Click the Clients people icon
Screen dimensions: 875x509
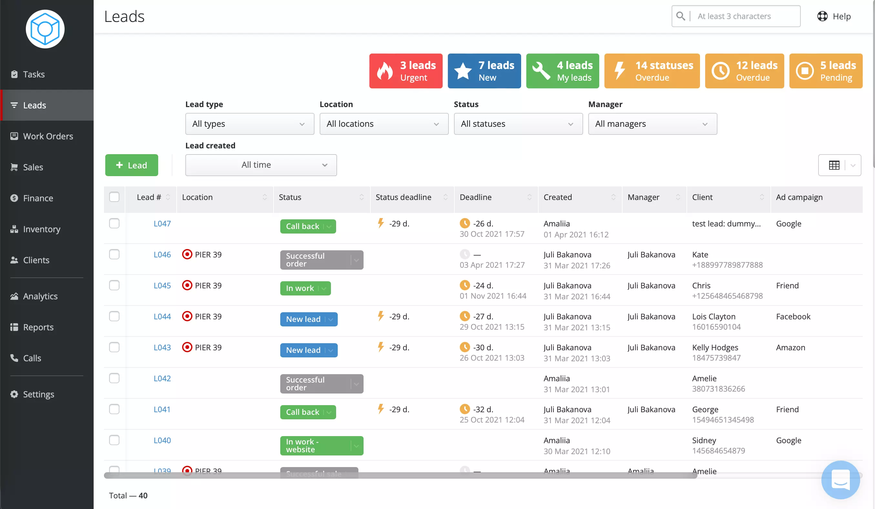pyautogui.click(x=14, y=260)
